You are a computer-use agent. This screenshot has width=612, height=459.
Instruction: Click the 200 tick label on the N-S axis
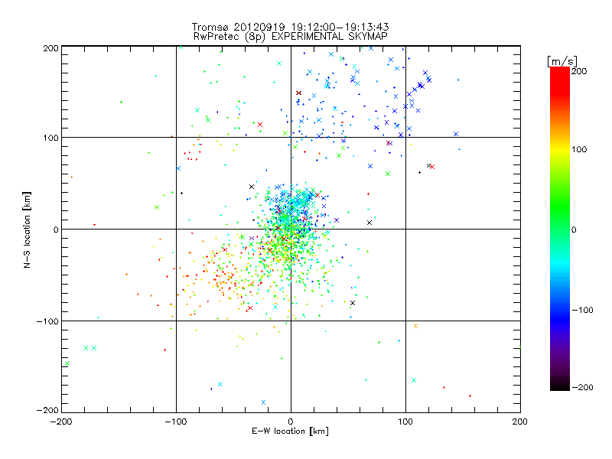click(x=50, y=48)
